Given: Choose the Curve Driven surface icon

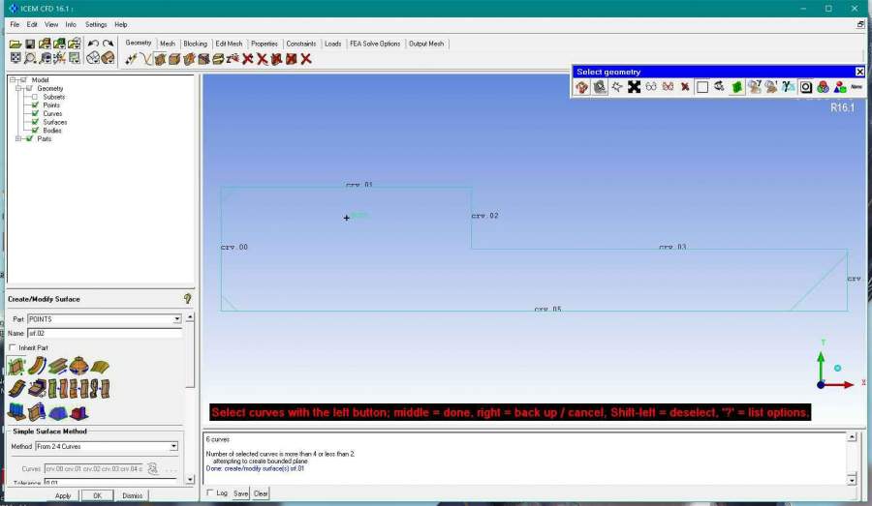Looking at the screenshot, I should click(x=37, y=366).
